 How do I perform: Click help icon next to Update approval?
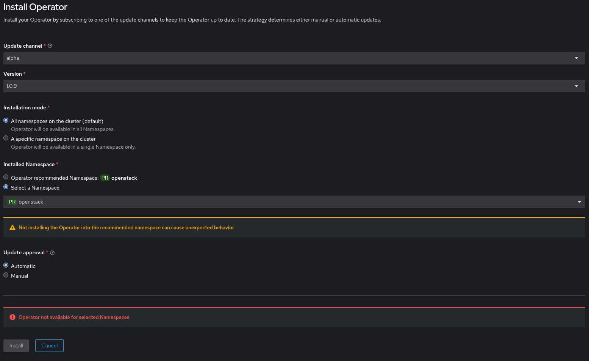[x=52, y=253]
